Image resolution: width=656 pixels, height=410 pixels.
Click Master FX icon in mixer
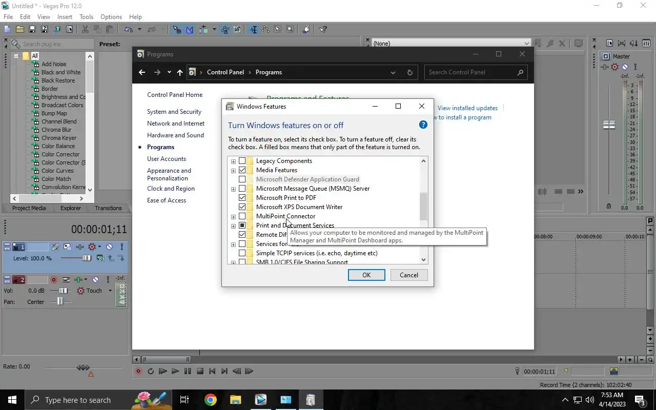pos(605,67)
